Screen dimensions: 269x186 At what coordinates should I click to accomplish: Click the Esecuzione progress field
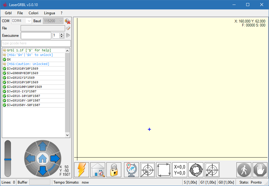(36, 36)
